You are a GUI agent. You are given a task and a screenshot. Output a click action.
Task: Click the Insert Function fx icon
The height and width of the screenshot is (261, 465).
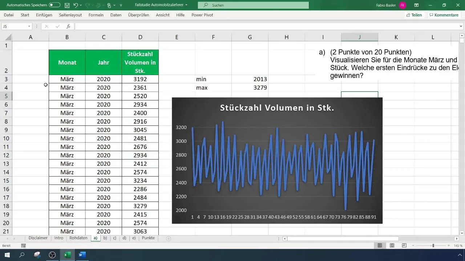pos(68,26)
